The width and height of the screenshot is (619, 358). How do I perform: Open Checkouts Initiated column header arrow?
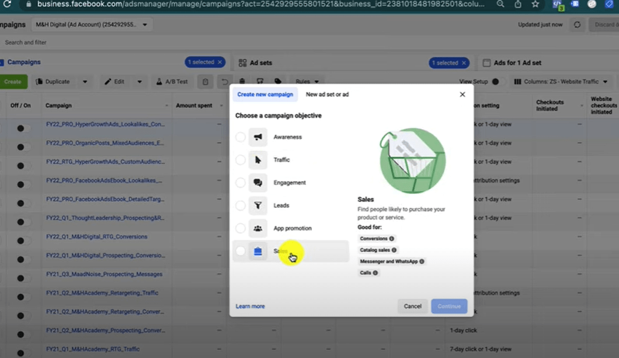click(581, 106)
